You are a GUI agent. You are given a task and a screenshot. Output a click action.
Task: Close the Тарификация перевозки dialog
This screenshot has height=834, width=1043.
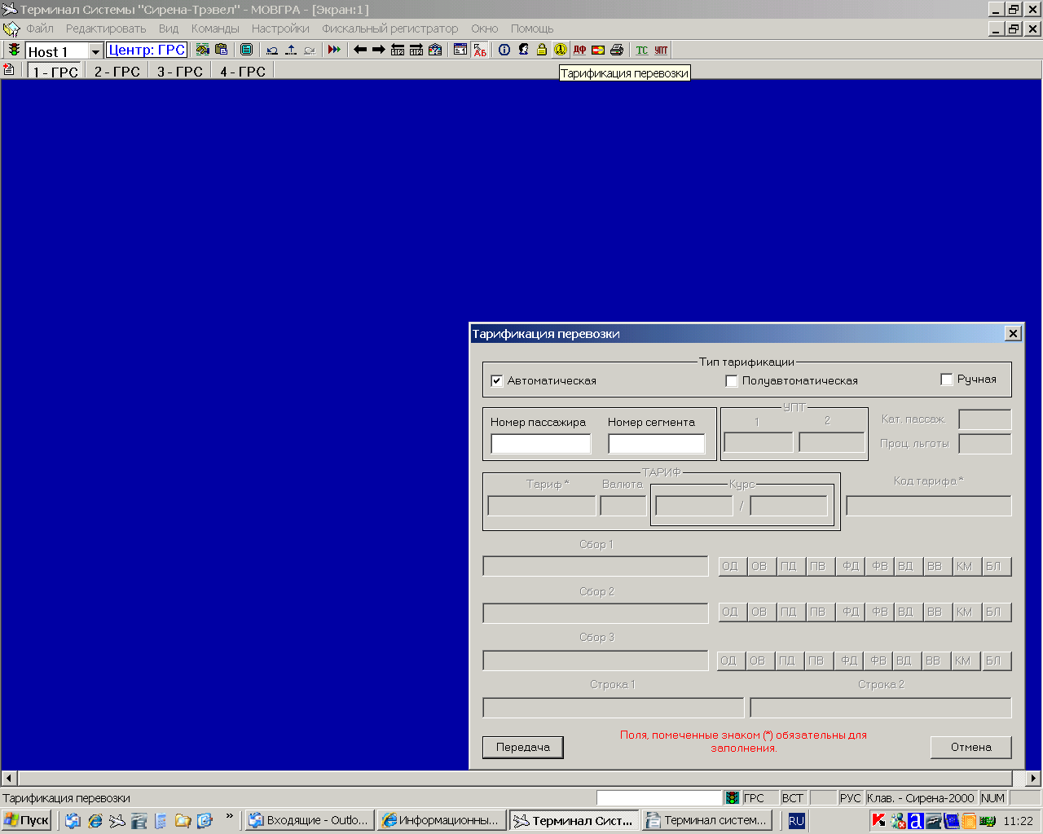point(1013,333)
